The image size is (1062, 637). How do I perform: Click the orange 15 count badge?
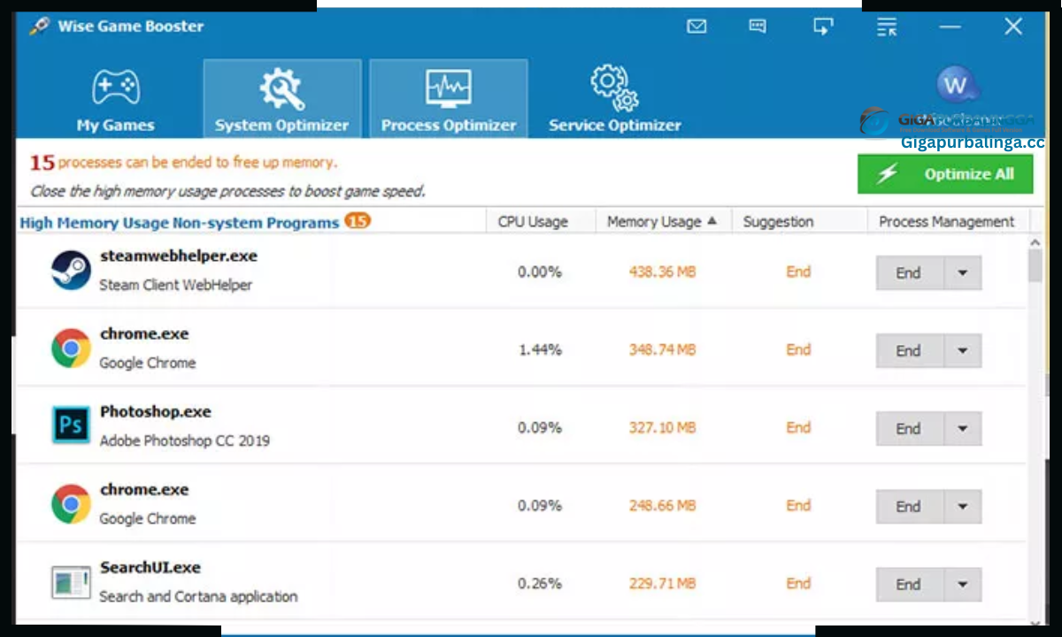click(358, 221)
